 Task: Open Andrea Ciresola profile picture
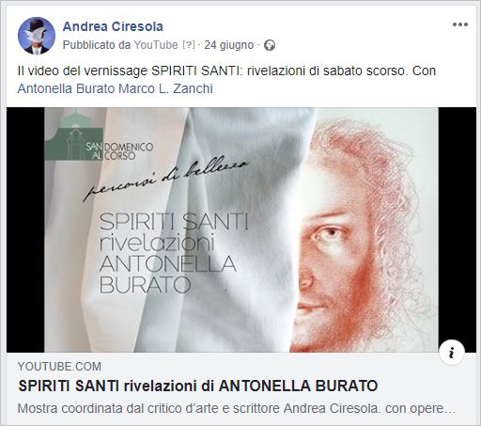37,36
